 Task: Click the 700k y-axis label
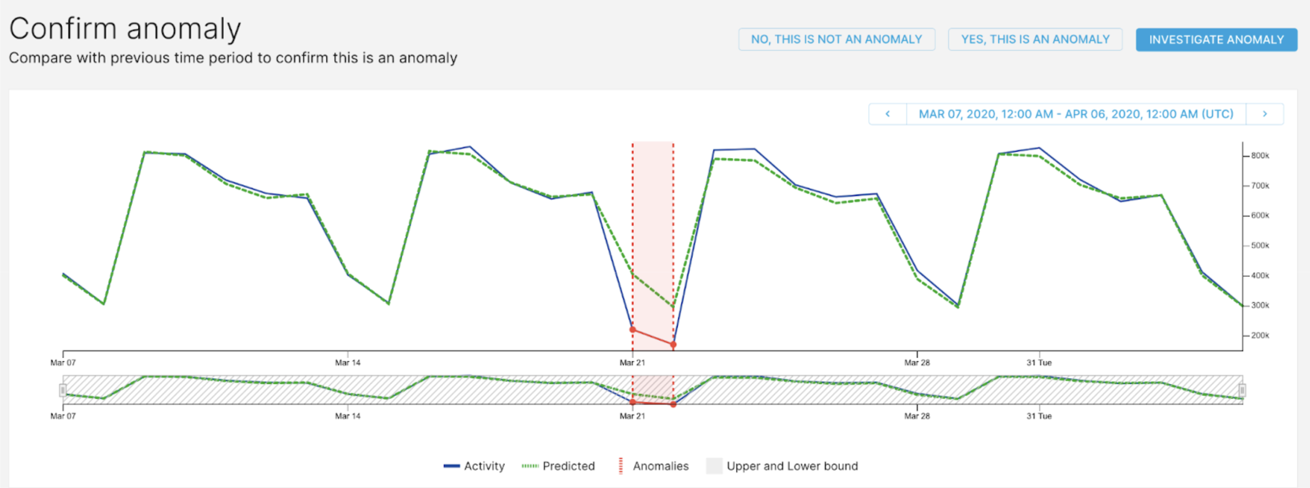pos(1260,185)
